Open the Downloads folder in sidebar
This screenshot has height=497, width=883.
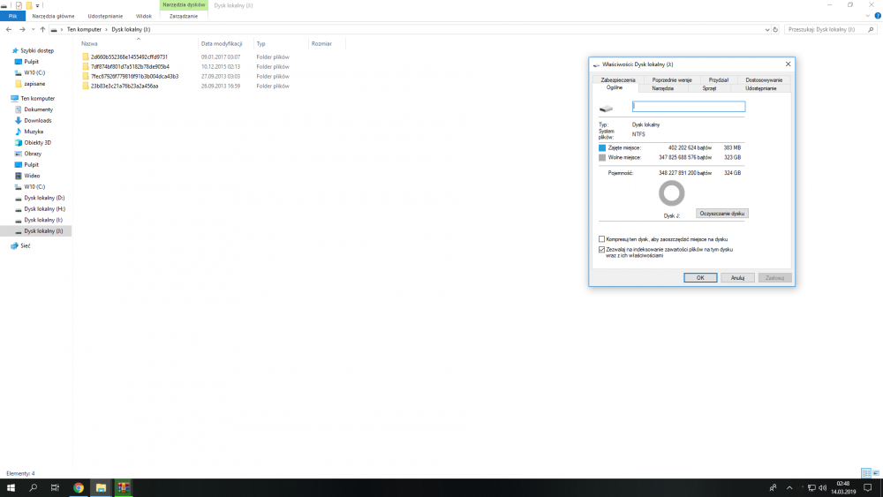pos(37,120)
